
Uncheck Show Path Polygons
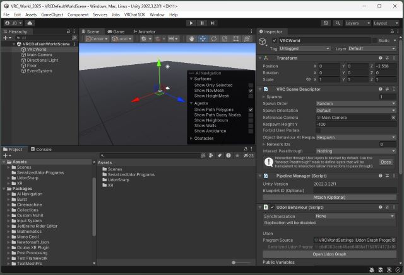(x=251, y=109)
